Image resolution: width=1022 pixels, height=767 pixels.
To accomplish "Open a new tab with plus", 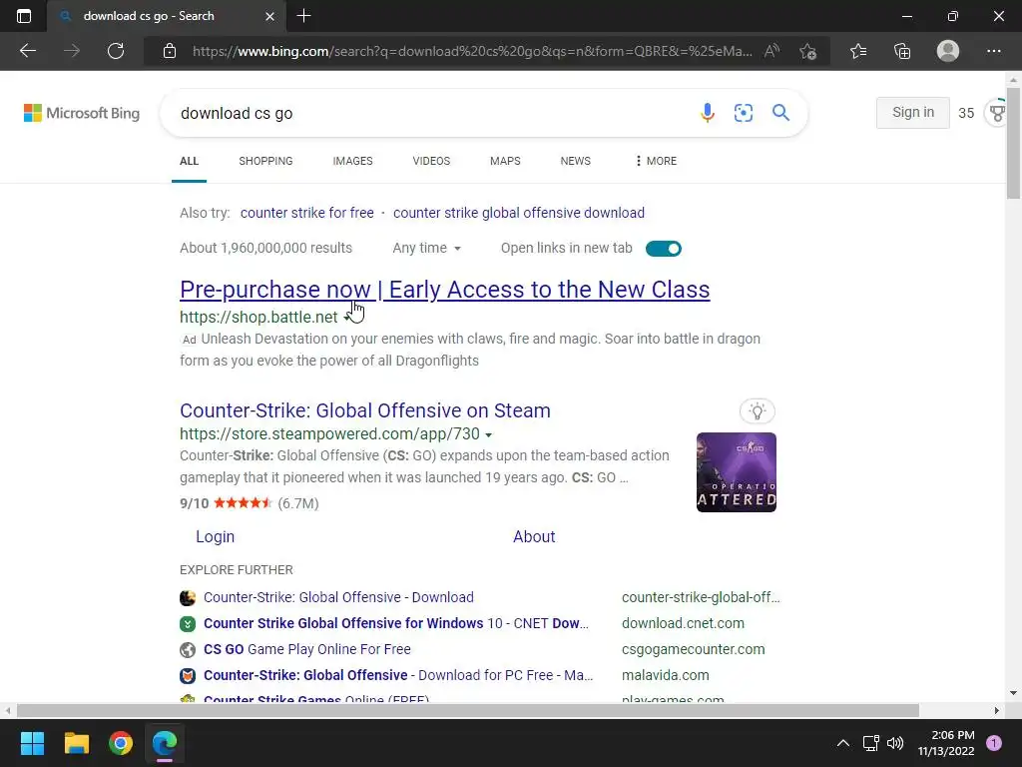I will coord(303,16).
